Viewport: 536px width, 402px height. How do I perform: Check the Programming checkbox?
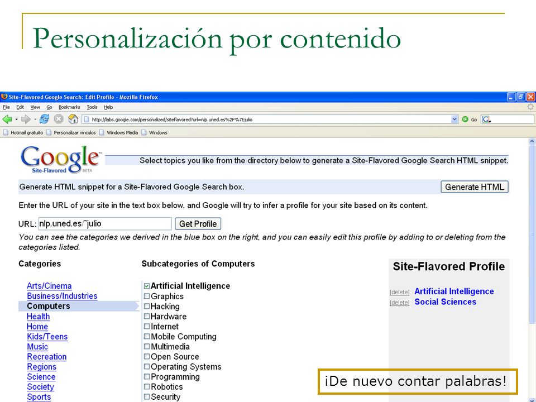coord(147,376)
